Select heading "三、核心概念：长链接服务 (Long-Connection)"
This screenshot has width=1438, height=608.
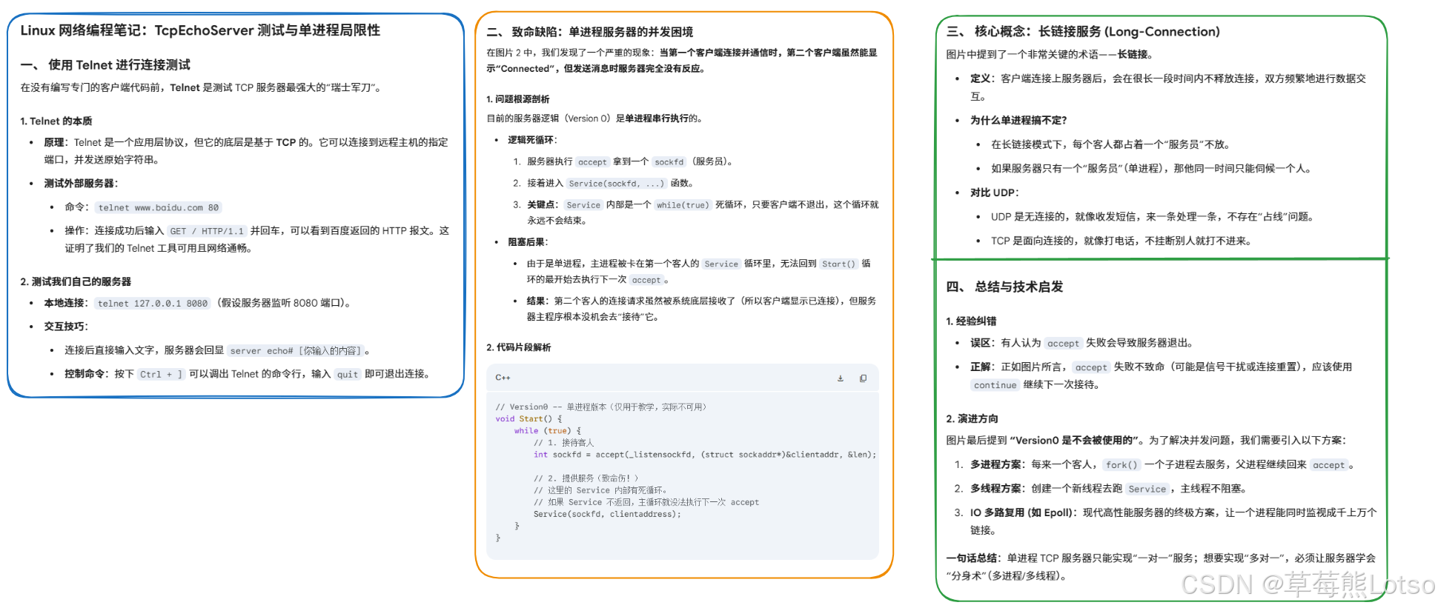coord(1083,32)
